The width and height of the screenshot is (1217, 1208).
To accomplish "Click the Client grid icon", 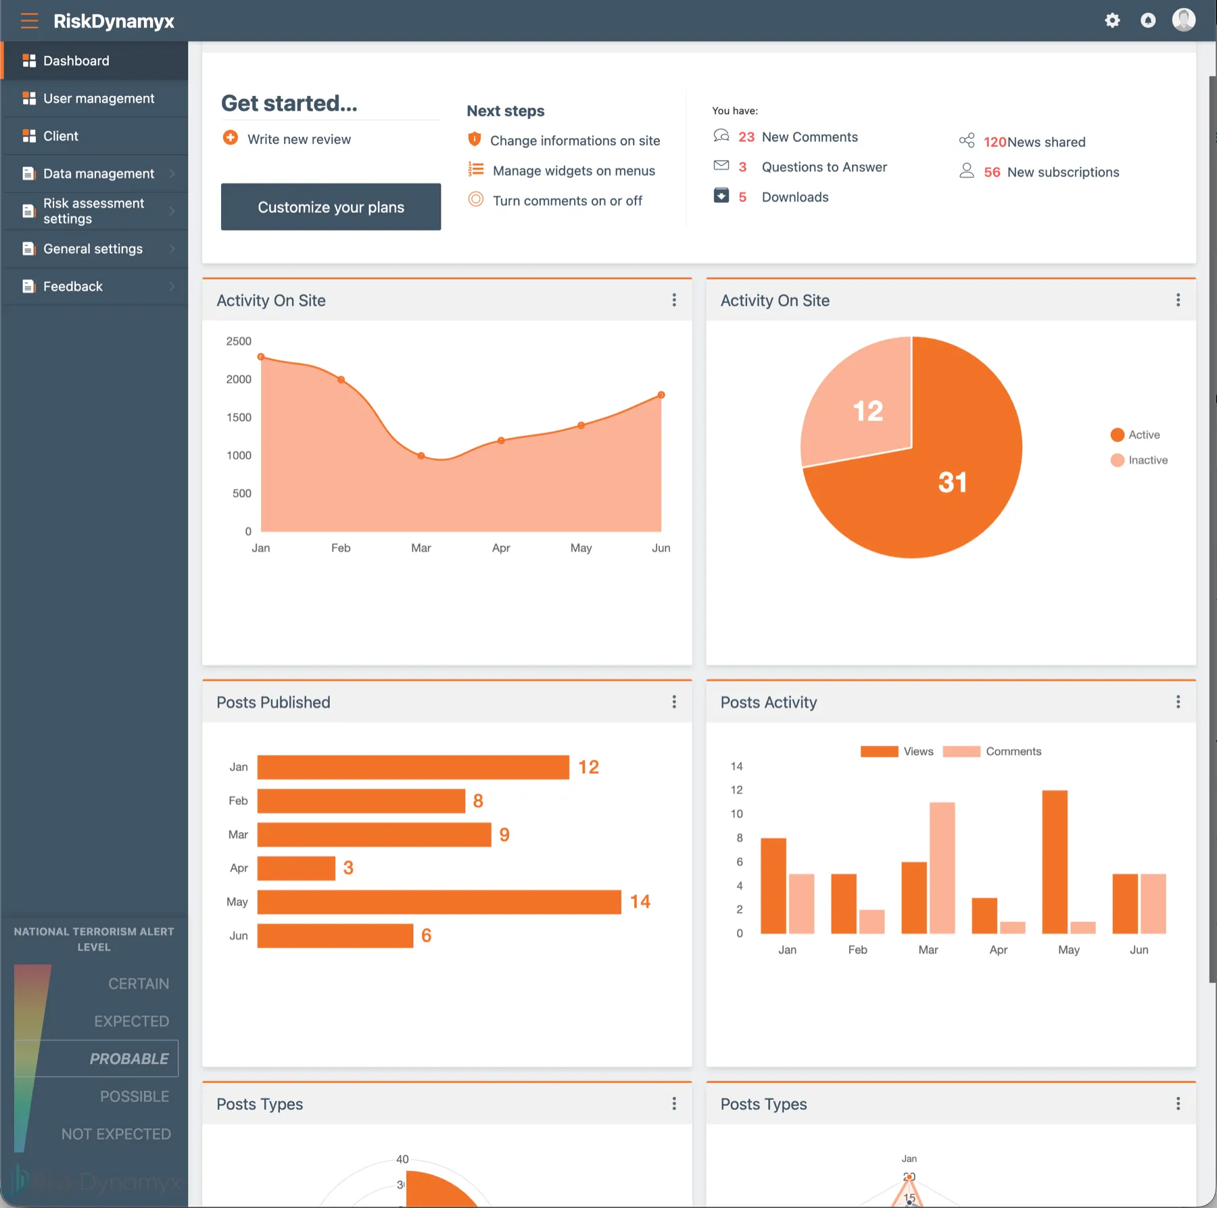I will 29,136.
